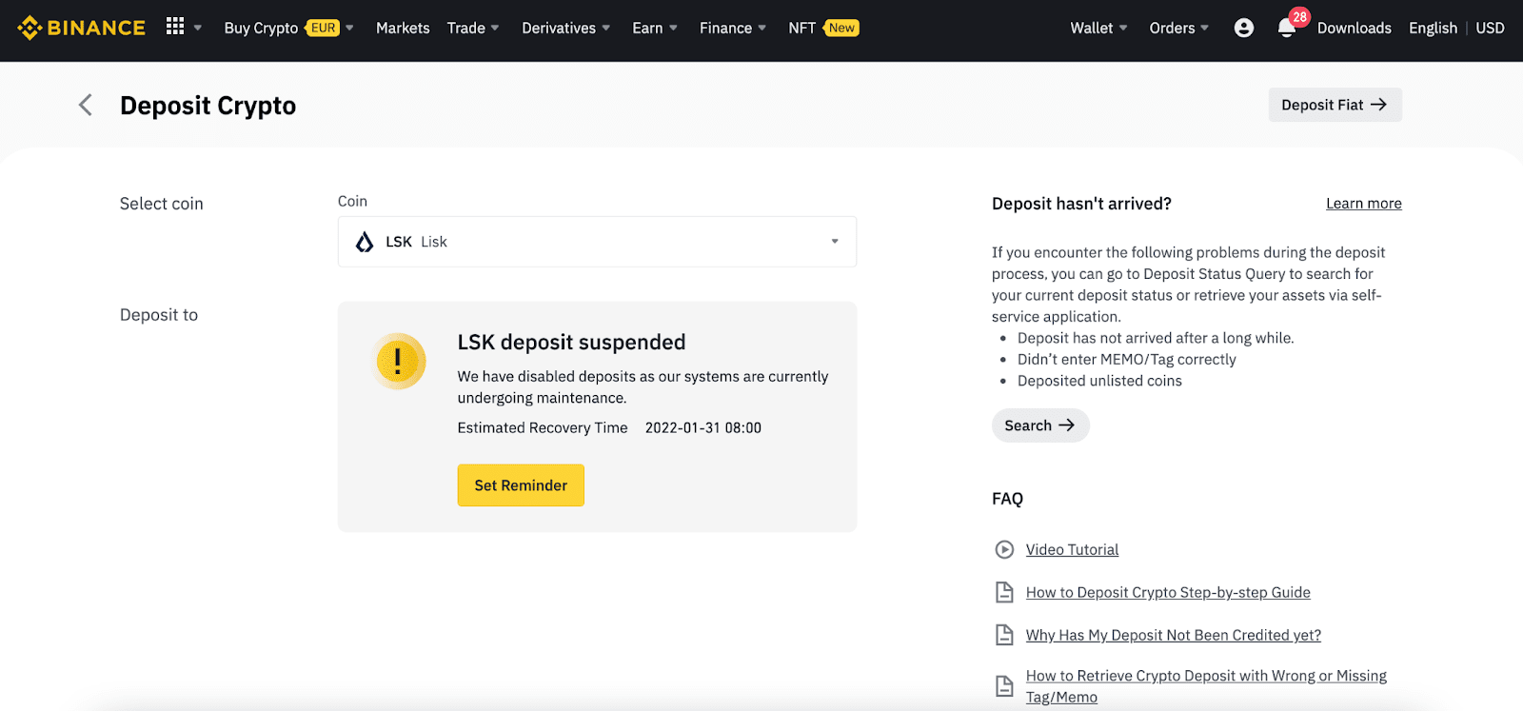Click the estimated recovery time 2022-01-31 08:00
This screenshot has height=711, width=1523.
(703, 428)
